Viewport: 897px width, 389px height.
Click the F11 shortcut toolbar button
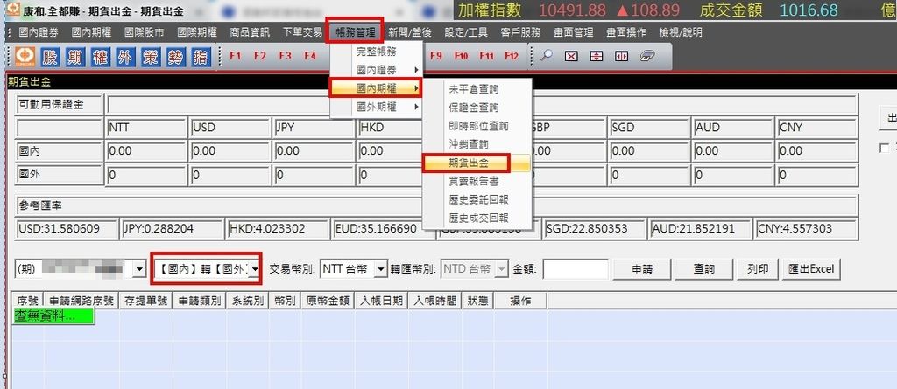coord(486,56)
